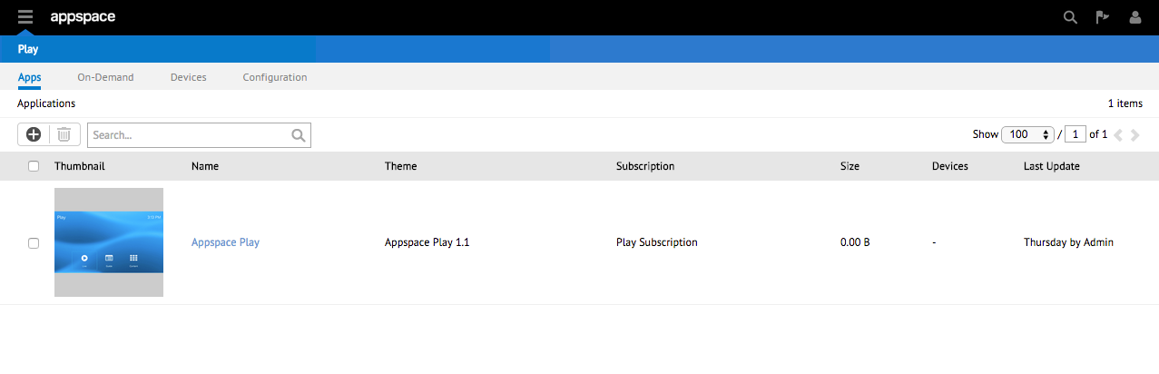1159x374 pixels.
Task: Click the Thumbnail column header
Action: (x=80, y=166)
